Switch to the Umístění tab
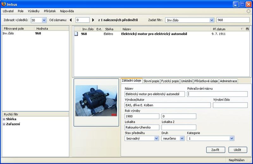 pyautogui.click(x=186, y=81)
